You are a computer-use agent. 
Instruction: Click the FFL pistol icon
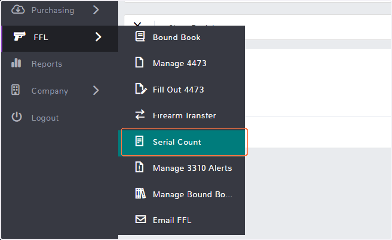(20, 37)
